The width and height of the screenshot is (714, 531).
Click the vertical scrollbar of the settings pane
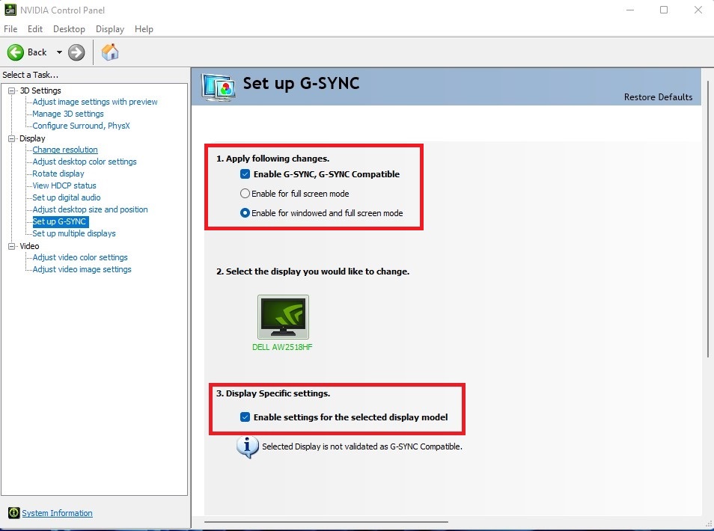point(708,218)
